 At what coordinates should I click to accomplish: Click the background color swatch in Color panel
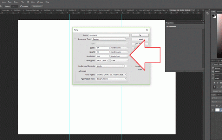[x=215, y=17]
